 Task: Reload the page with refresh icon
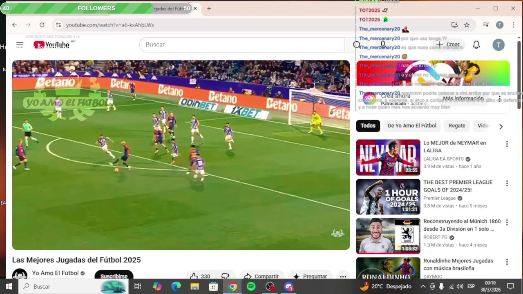coord(42,25)
